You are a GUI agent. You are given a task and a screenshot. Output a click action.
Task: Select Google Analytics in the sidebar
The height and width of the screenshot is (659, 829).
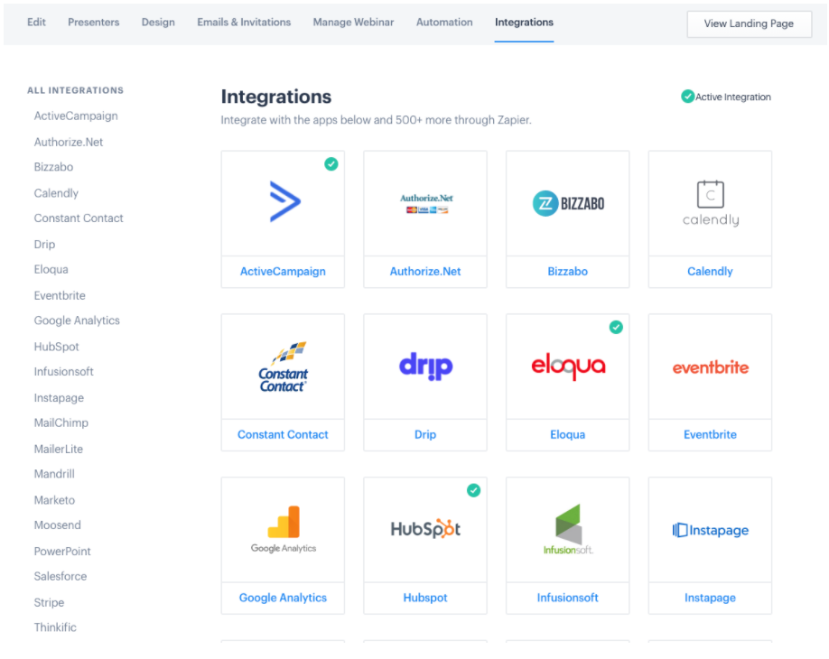pos(77,320)
